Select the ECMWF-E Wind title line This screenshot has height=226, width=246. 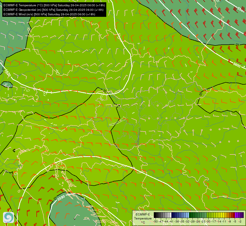tap(49, 14)
